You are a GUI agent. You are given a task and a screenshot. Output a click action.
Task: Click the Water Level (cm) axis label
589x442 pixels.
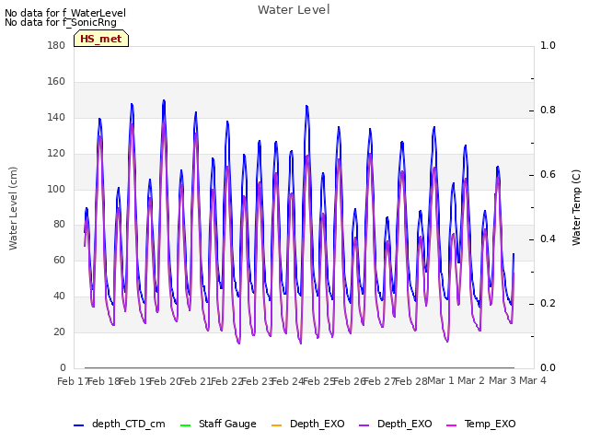(13, 209)
